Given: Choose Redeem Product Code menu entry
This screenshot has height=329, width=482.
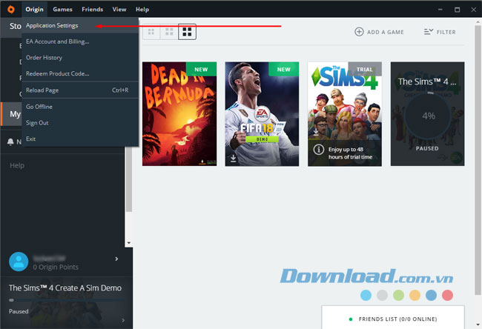Looking at the screenshot, I should 57,73.
